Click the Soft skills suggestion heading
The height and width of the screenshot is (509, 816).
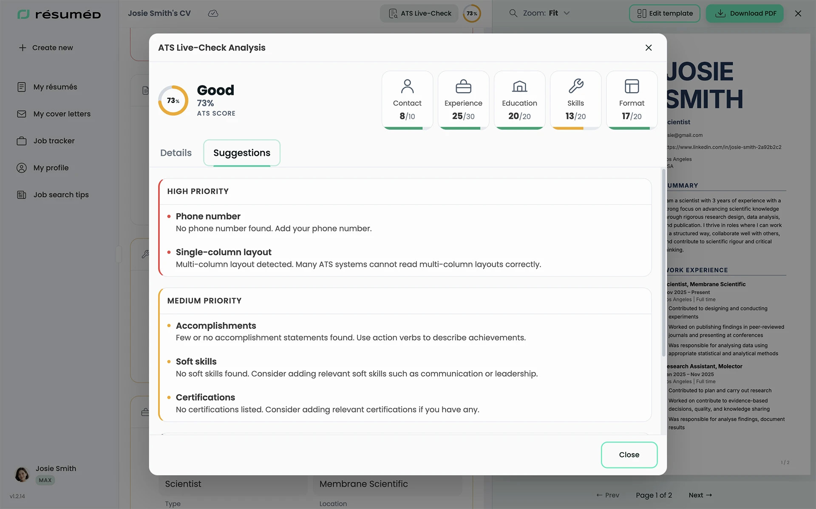196,362
